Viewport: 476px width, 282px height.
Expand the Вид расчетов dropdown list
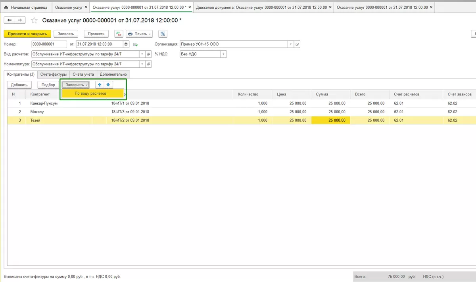[142, 54]
